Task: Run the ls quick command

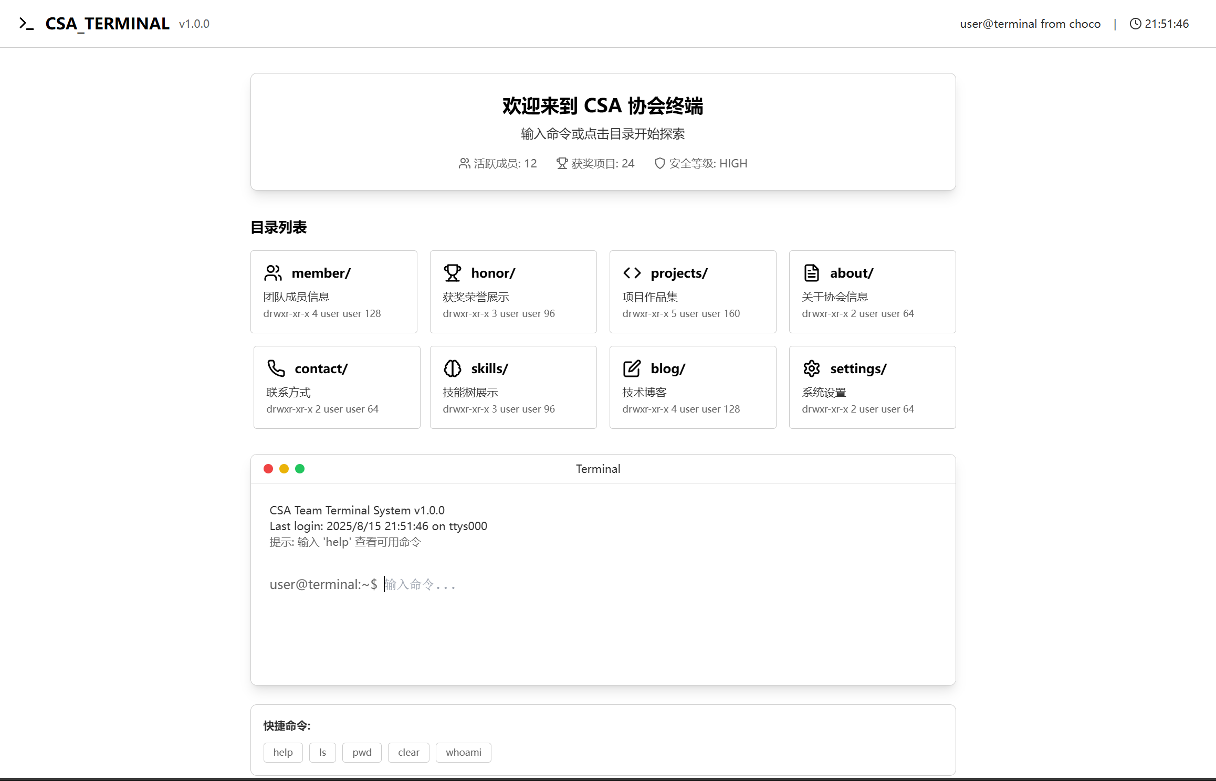Action: coord(322,752)
